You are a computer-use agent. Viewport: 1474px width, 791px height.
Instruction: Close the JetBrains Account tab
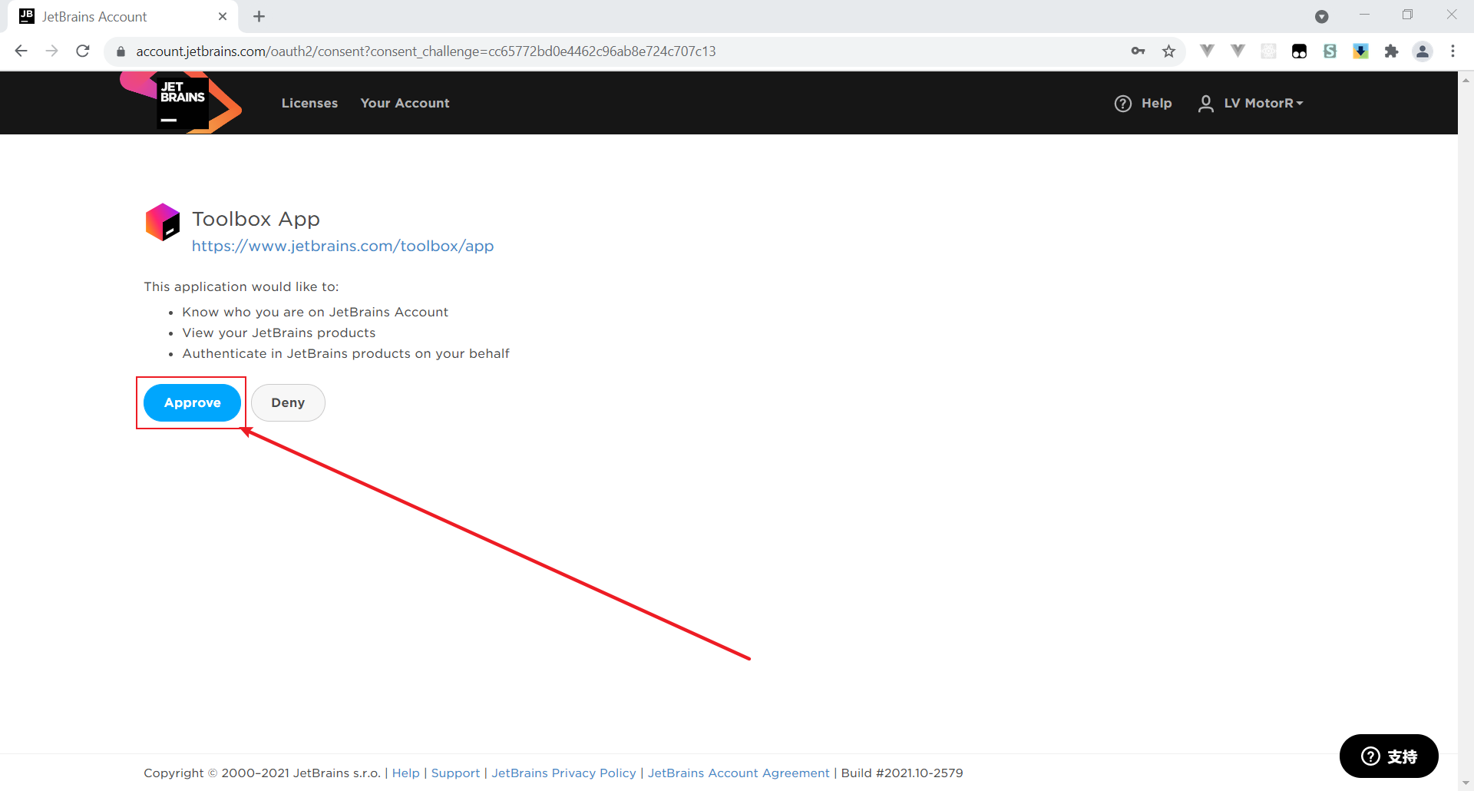coord(223,16)
